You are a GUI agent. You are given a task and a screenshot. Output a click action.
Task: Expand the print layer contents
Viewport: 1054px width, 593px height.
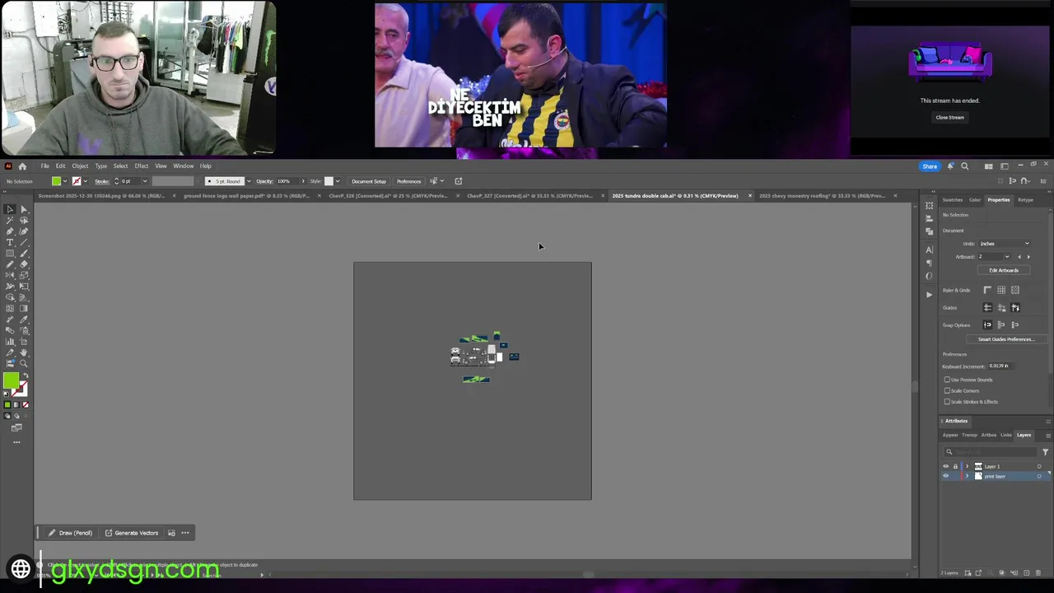click(x=967, y=476)
